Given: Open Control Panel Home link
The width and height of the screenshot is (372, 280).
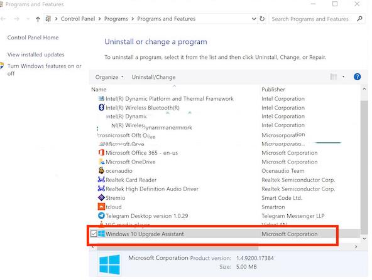Looking at the screenshot, I should click(33, 38).
